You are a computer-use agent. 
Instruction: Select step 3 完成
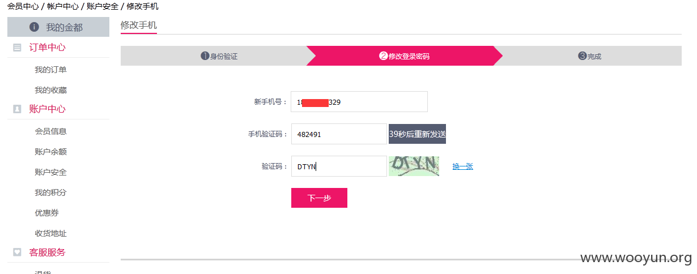click(x=590, y=56)
